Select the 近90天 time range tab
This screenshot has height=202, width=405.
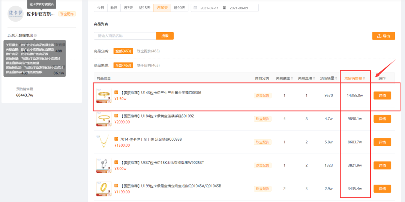click(x=180, y=8)
